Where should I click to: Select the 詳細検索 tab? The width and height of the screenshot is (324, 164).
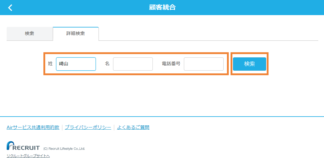(x=76, y=34)
